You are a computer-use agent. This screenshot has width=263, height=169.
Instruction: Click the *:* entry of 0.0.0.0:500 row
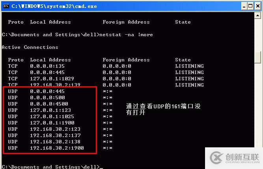pos(108,97)
